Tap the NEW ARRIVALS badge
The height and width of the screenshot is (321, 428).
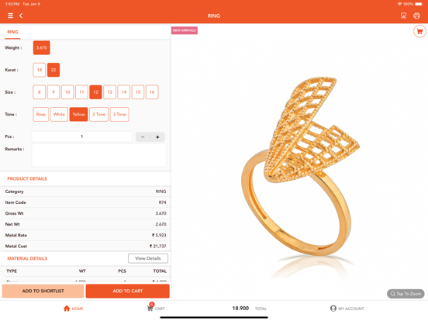coord(185,30)
